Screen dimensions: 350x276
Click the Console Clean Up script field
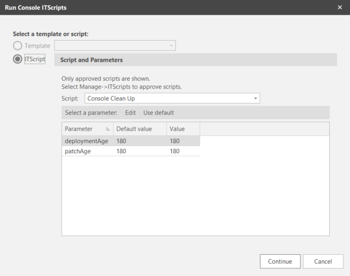(172, 98)
